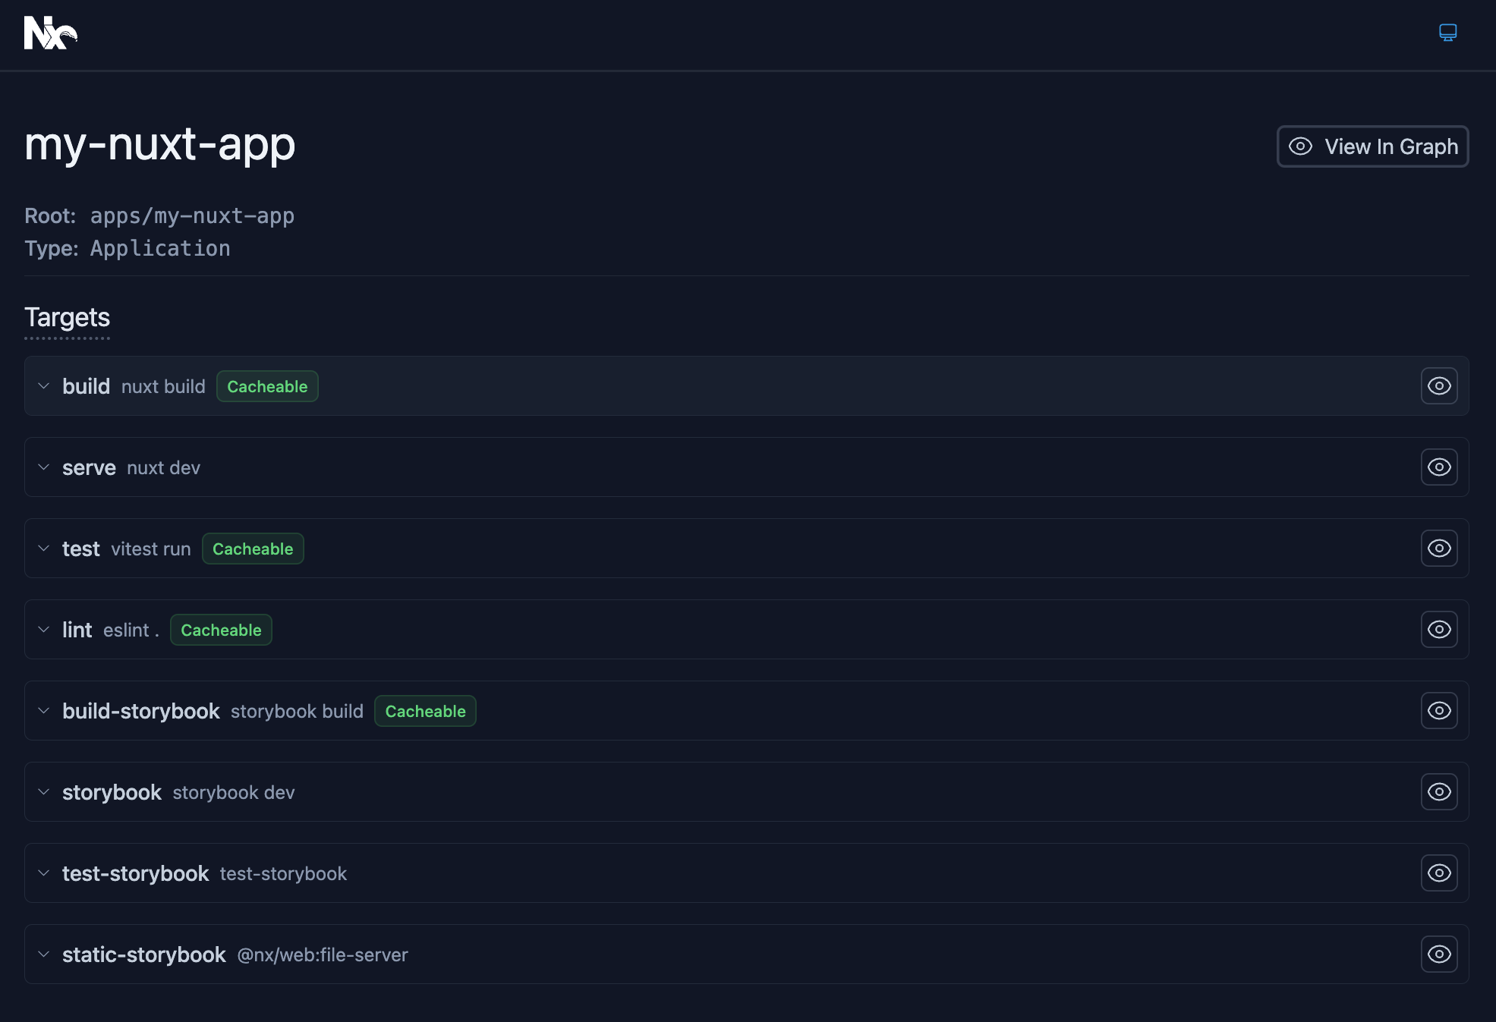This screenshot has width=1496, height=1022.
Task: Expand the build target details
Action: click(x=43, y=385)
